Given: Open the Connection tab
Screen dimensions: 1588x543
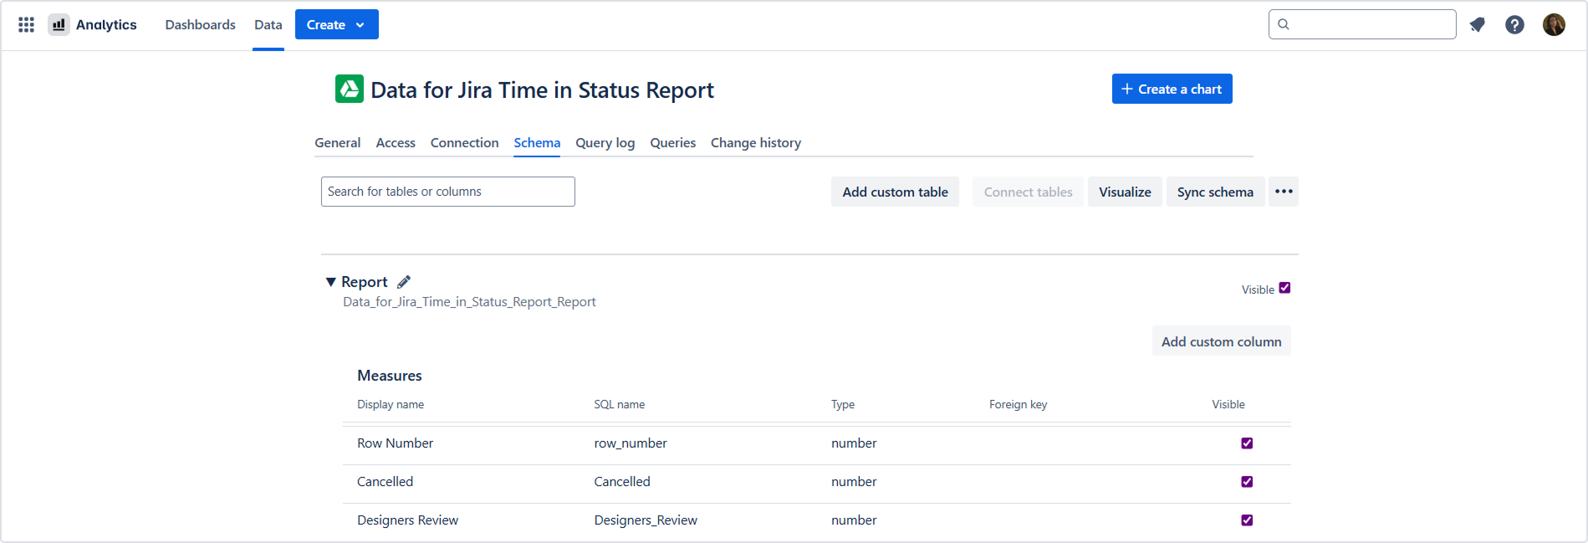Looking at the screenshot, I should click(x=464, y=143).
